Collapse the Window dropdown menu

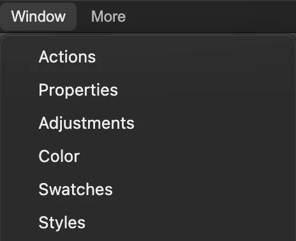click(x=38, y=17)
